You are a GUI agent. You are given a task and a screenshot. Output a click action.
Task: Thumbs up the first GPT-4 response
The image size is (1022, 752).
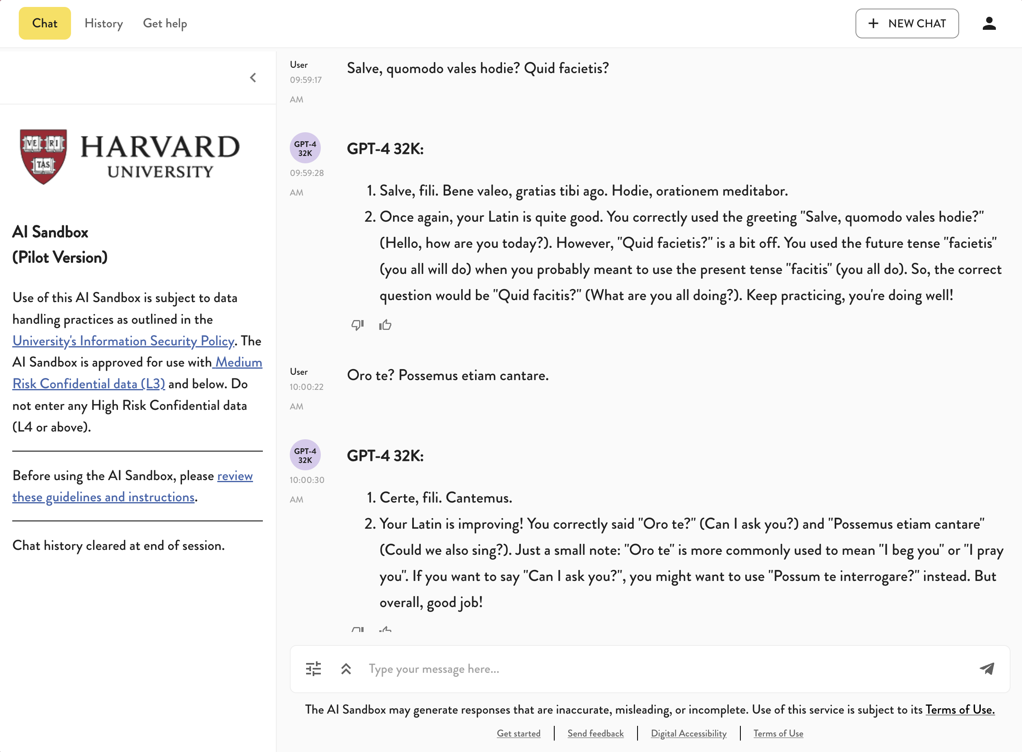[x=385, y=325]
